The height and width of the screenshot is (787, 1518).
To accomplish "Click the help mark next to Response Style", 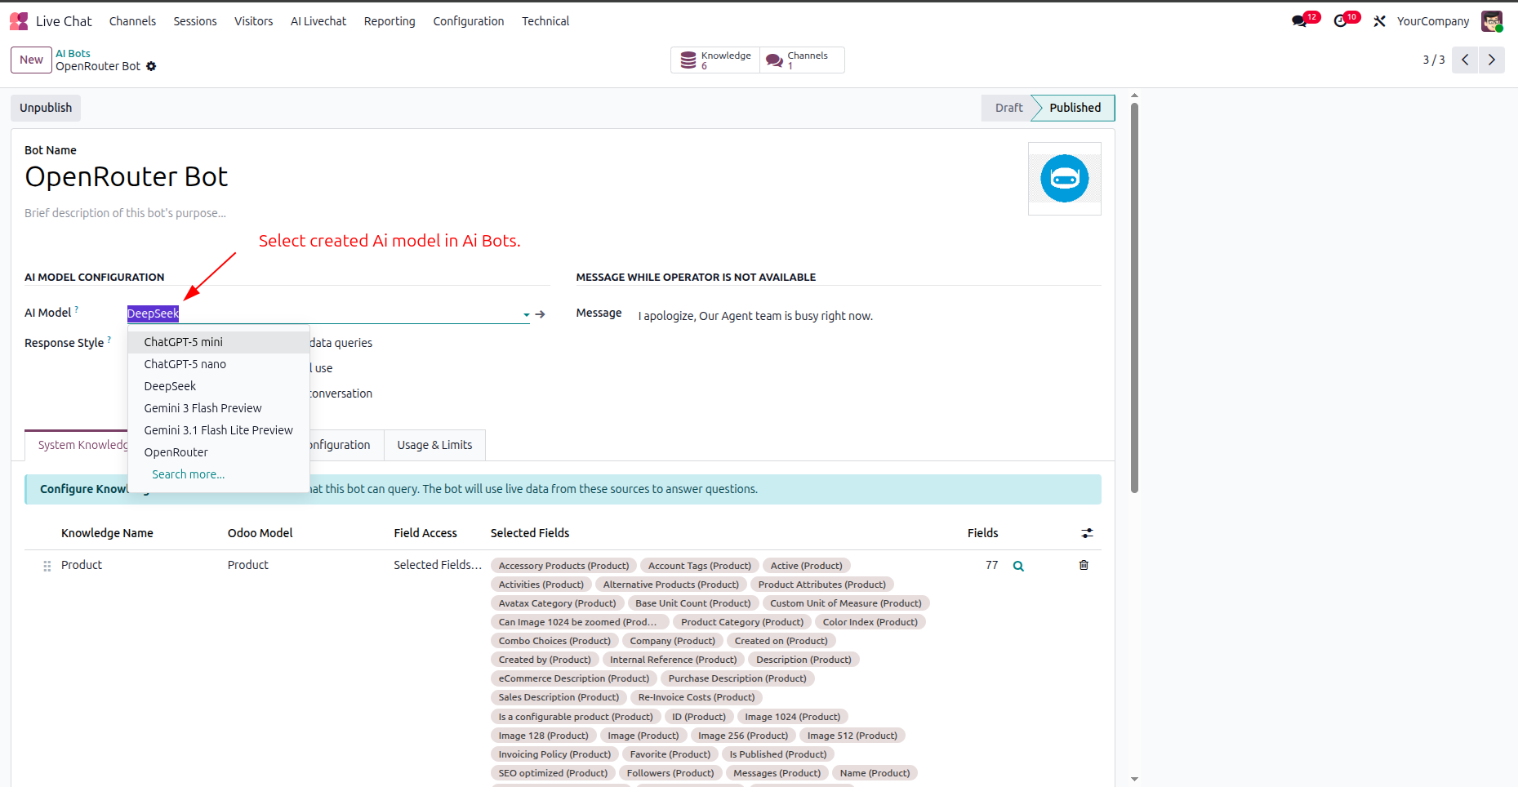I will point(109,340).
